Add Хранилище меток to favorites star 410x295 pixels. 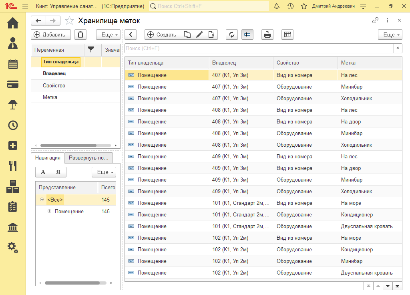(69, 21)
